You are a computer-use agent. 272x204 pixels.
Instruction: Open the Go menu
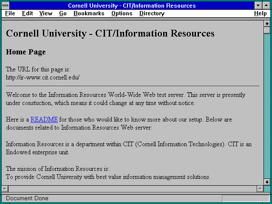point(63,14)
